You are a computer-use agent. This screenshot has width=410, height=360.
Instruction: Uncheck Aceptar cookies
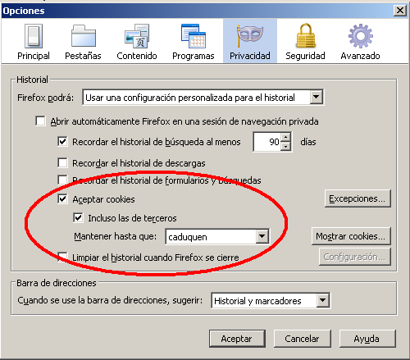62,199
